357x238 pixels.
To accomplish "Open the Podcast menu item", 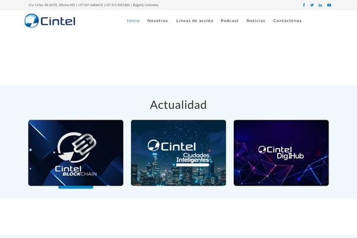I will pyautogui.click(x=230, y=21).
